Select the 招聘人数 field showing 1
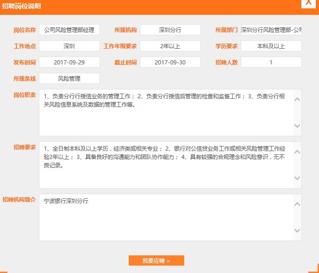Viewport: 319px width, 273px height. pos(271,62)
